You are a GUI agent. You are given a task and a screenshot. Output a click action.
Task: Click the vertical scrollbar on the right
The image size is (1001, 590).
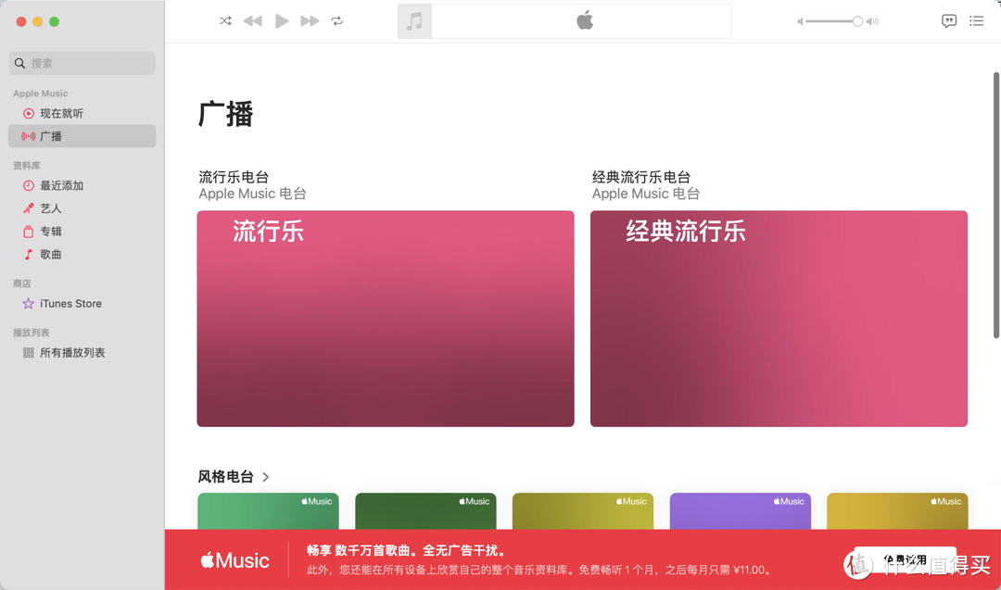coord(995,206)
